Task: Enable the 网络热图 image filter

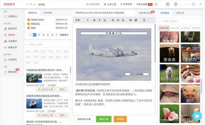Action: pos(164,28)
